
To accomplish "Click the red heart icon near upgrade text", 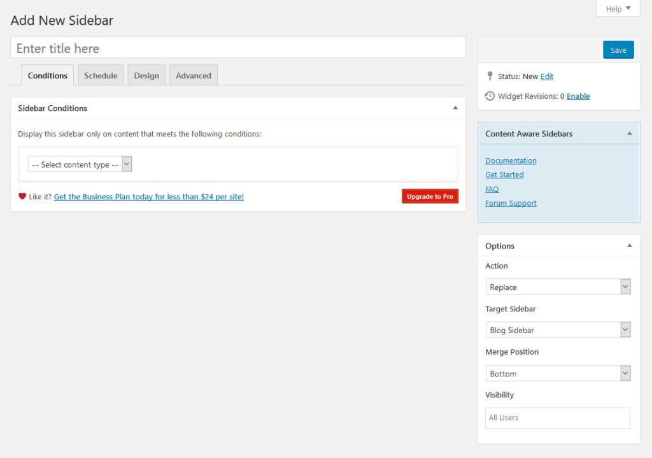I will (x=22, y=196).
